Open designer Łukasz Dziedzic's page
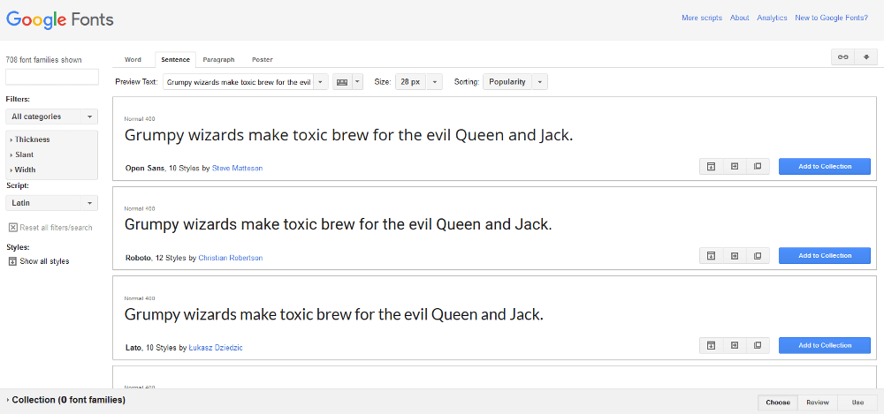This screenshot has height=414, width=884. coord(216,348)
